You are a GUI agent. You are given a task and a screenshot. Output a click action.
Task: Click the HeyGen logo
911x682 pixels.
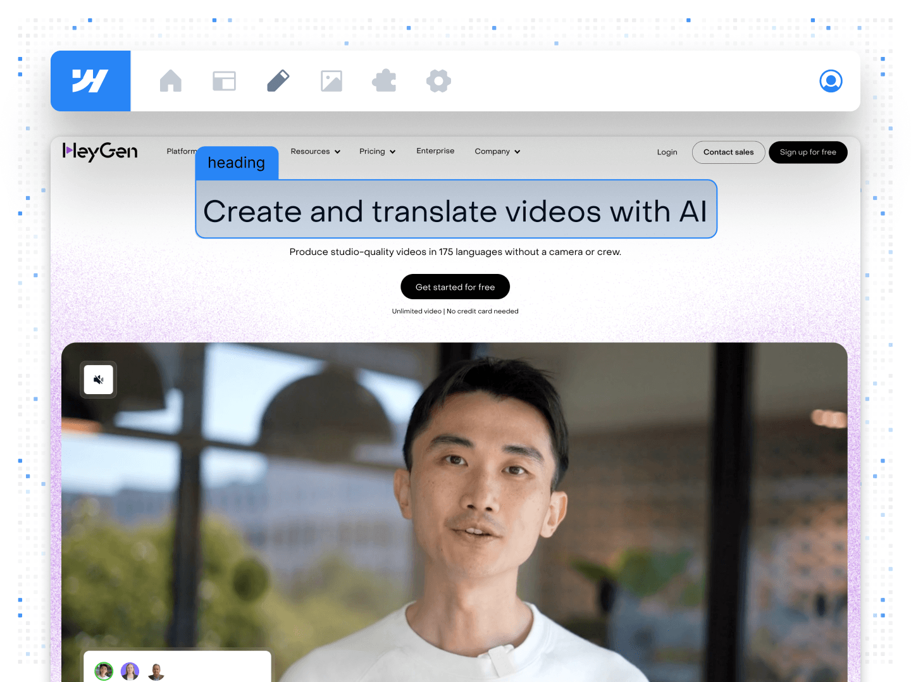coord(100,152)
